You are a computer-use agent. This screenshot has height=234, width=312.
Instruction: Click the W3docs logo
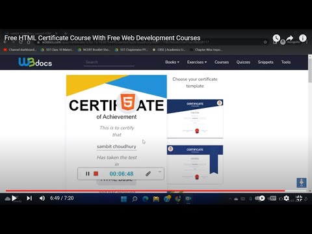click(x=35, y=62)
